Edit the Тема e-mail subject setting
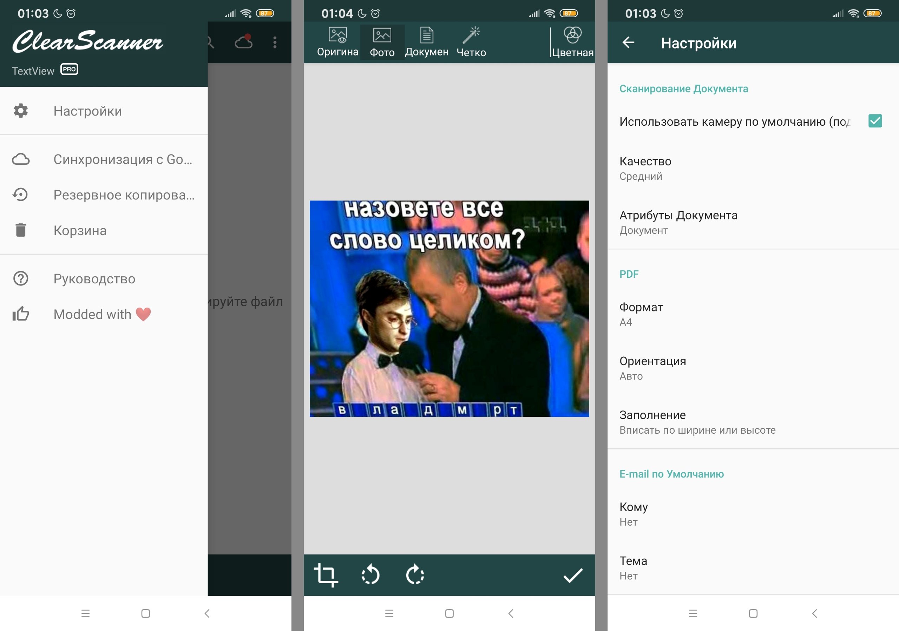899x631 pixels. pyautogui.click(x=753, y=568)
